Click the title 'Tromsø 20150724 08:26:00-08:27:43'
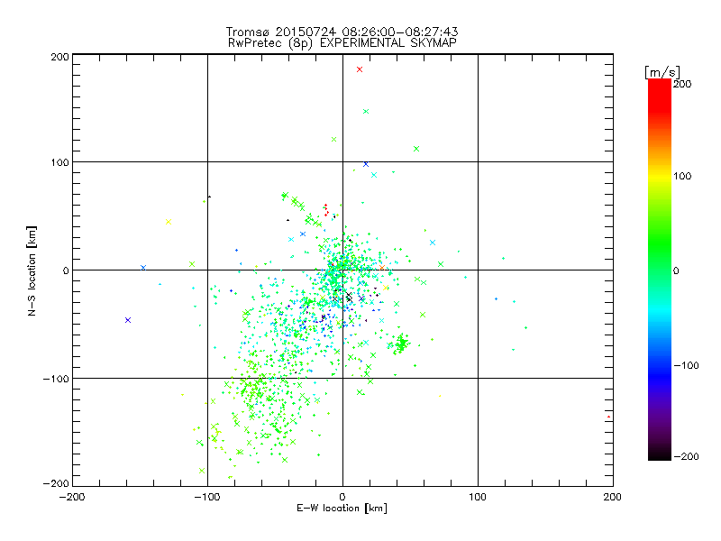Viewport: 721px width, 541px height. (x=342, y=32)
